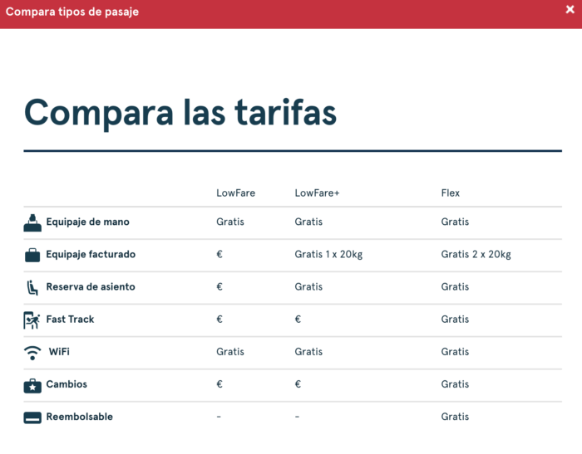Image resolution: width=582 pixels, height=454 pixels.
Task: Select the Flex column header
Action: point(451,193)
